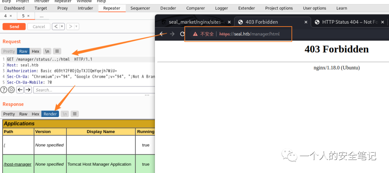Select Raw view in Response pane
Viewport: 389px width, 173px height.
[23, 114]
